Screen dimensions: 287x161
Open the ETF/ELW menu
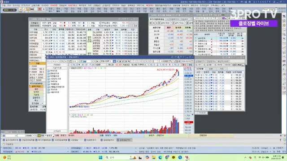point(26,5)
